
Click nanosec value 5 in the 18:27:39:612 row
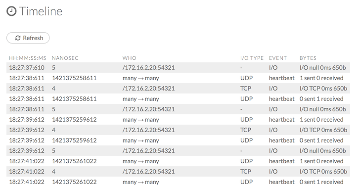pyautogui.click(x=53, y=151)
